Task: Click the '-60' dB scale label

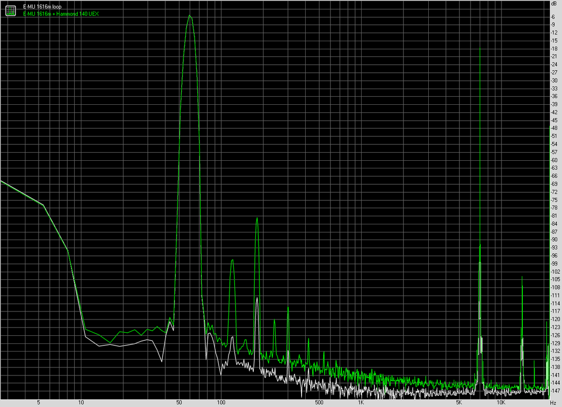Action: [x=554, y=160]
